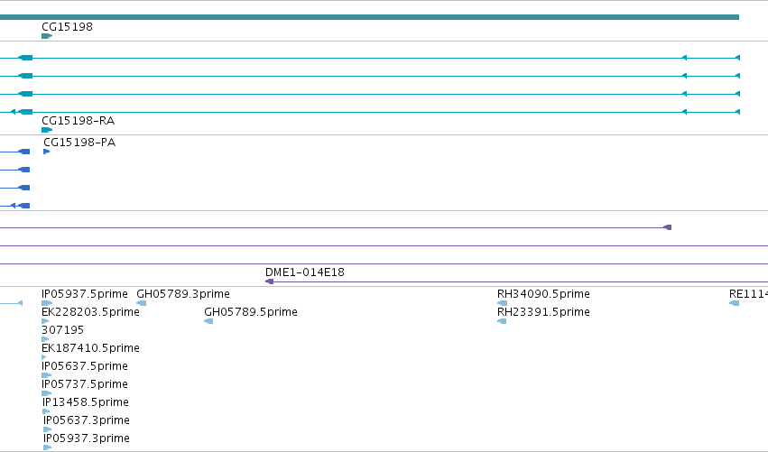Select the IP05637.5prime EST glyph
Image resolution: width=768 pixels, height=452 pixels.
(47, 375)
